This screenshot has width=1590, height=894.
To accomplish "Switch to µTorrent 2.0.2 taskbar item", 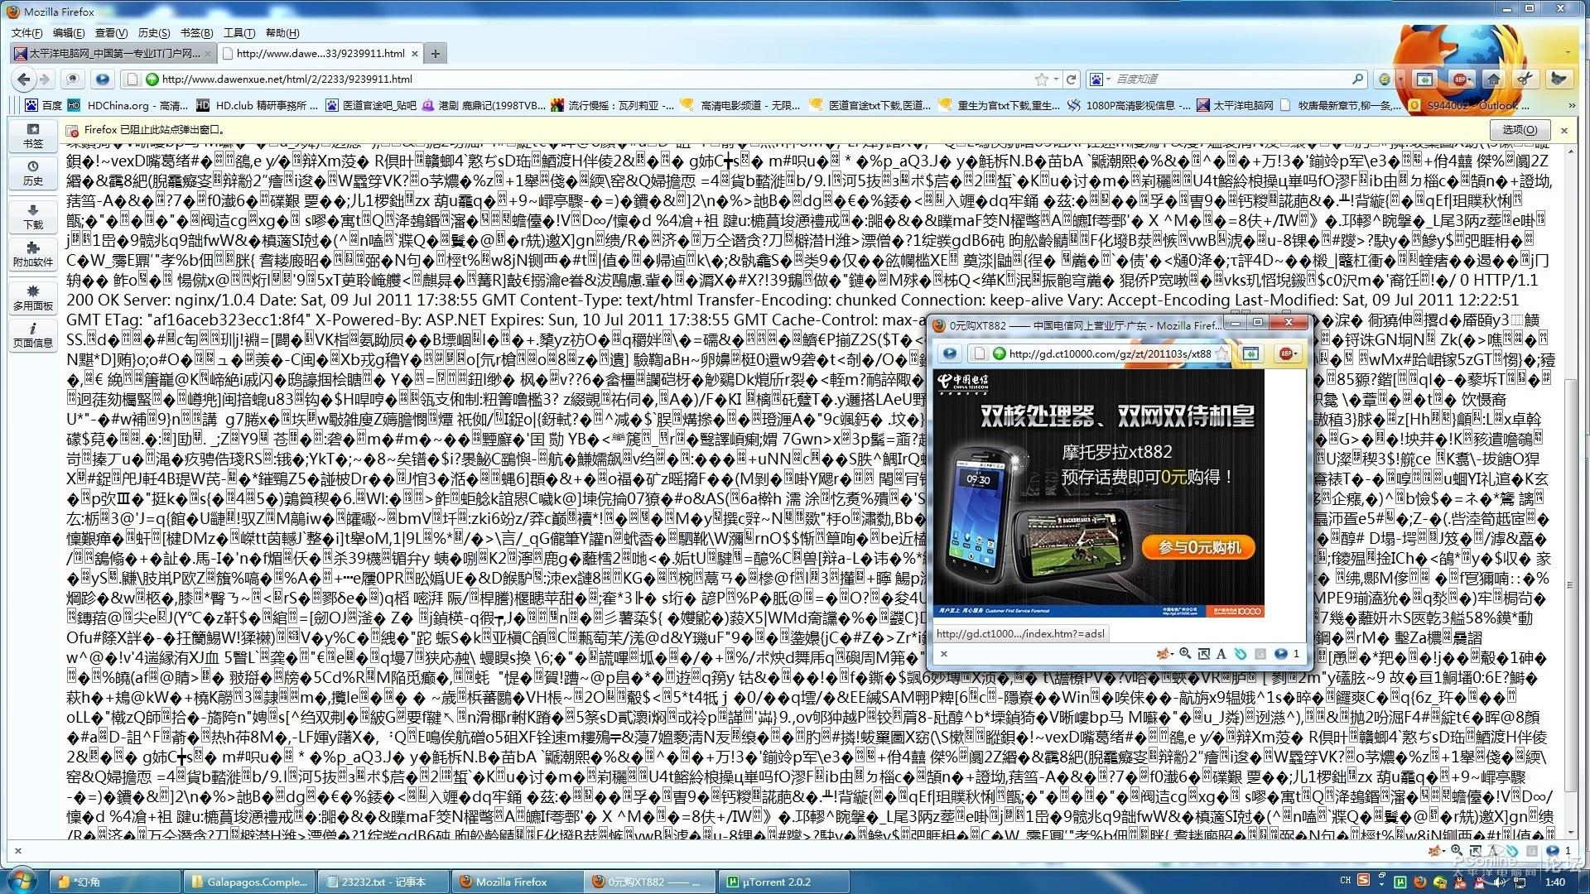I will (785, 882).
